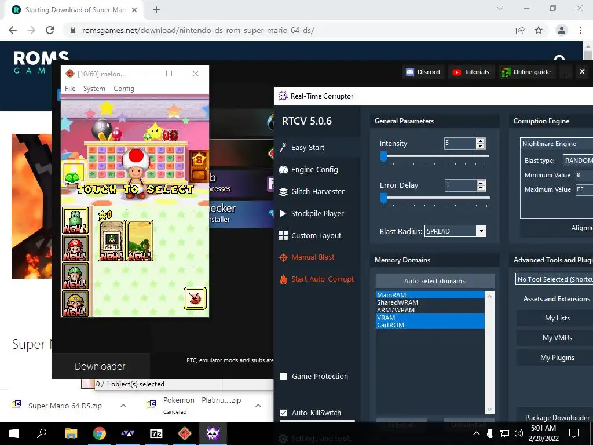Select Wario character icon in melonDS
The height and width of the screenshot is (445, 593).
[75, 304]
